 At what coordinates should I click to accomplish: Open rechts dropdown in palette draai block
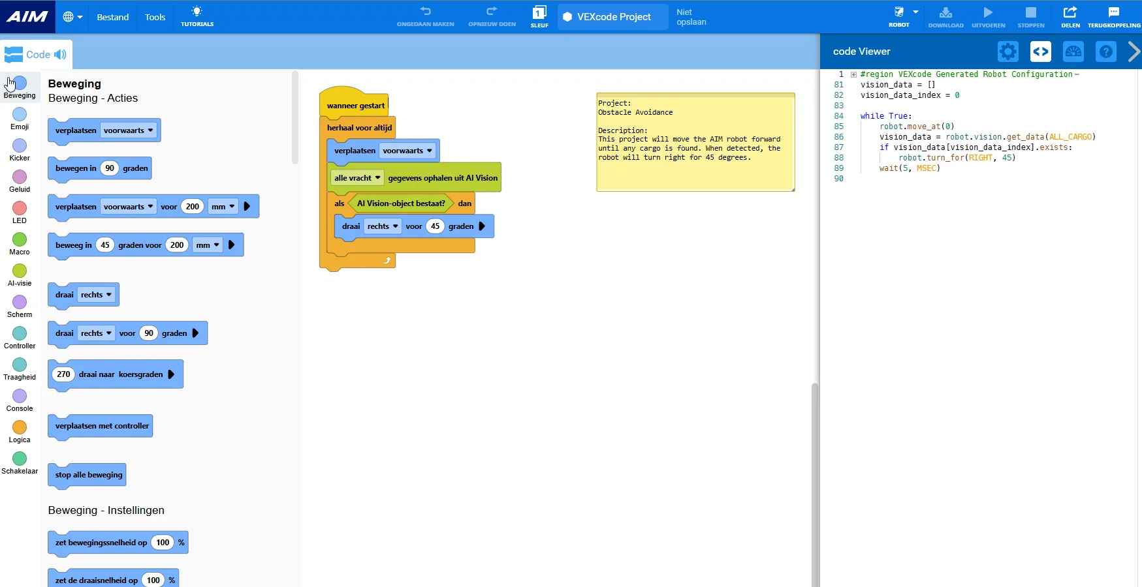96,295
